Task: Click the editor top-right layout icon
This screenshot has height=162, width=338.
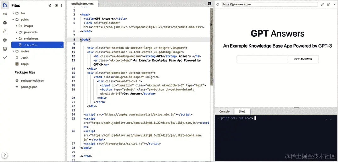Action: (x=209, y=4)
